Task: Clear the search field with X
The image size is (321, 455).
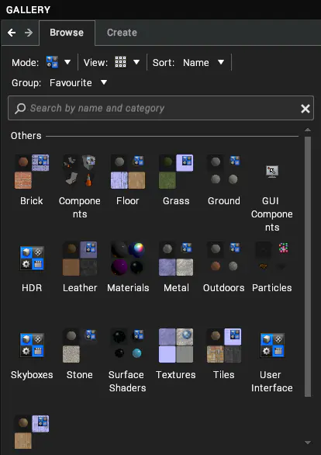Action: click(x=305, y=109)
